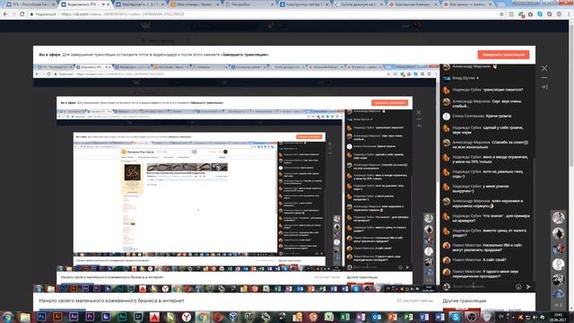
Task: Click the chat message input field
Action: [482, 287]
